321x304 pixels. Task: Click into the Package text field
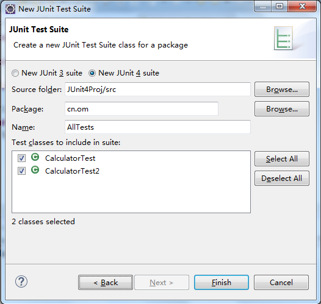tap(142, 109)
